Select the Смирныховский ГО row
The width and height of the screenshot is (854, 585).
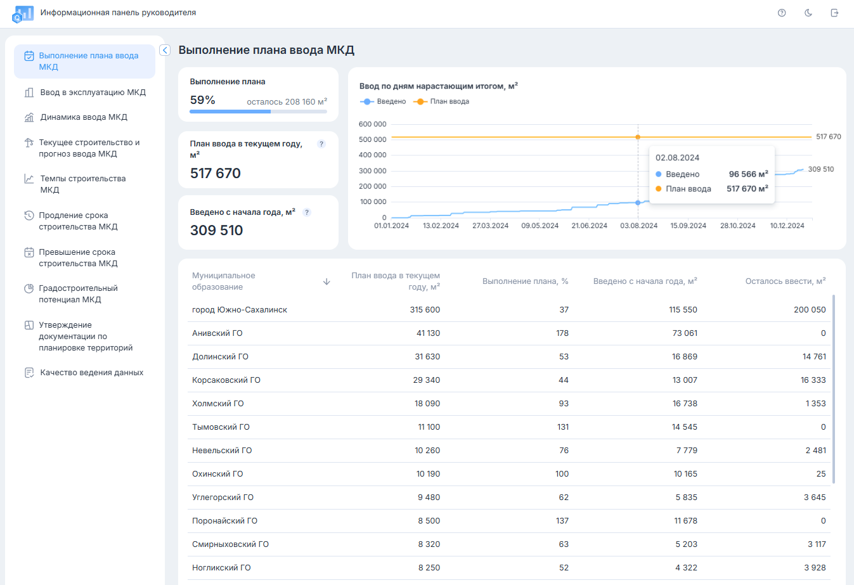click(509, 544)
